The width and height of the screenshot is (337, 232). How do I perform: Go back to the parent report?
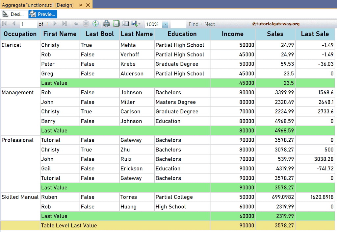[x=76, y=24]
